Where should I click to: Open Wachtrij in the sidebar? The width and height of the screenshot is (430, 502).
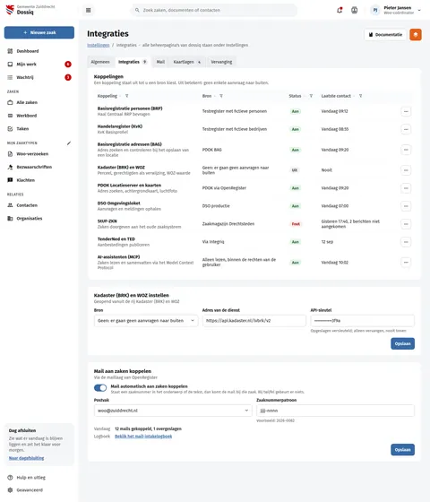(39, 77)
